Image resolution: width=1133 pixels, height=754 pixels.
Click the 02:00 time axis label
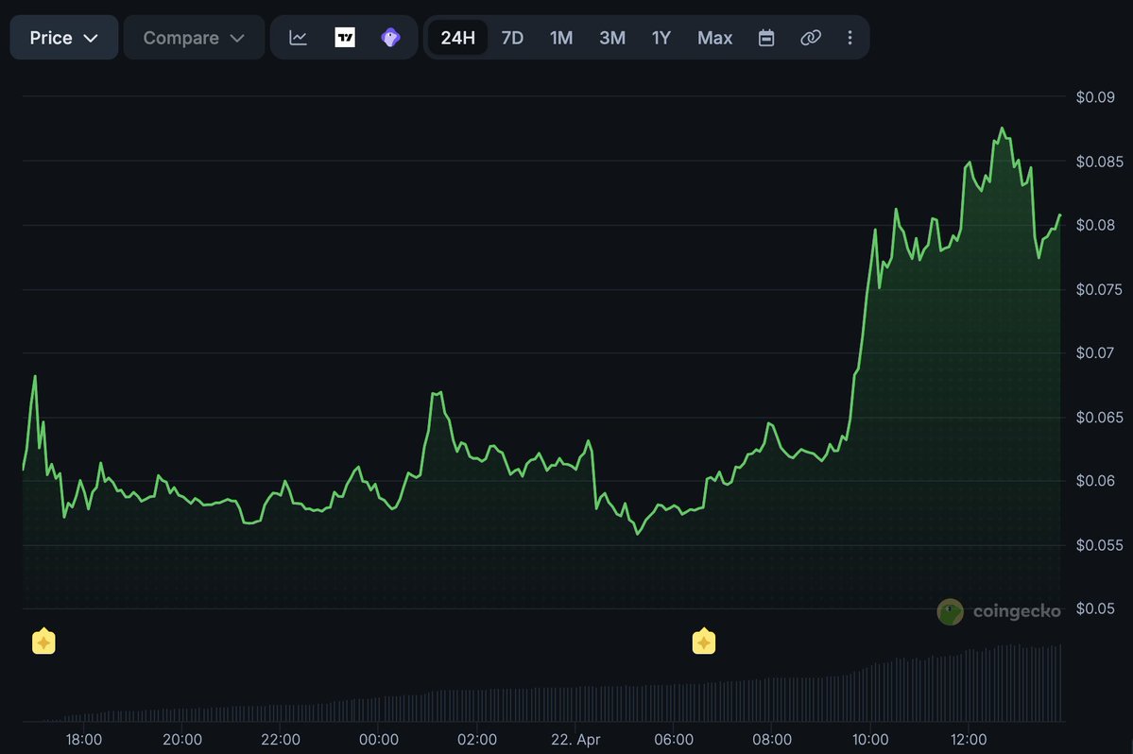pos(477,740)
